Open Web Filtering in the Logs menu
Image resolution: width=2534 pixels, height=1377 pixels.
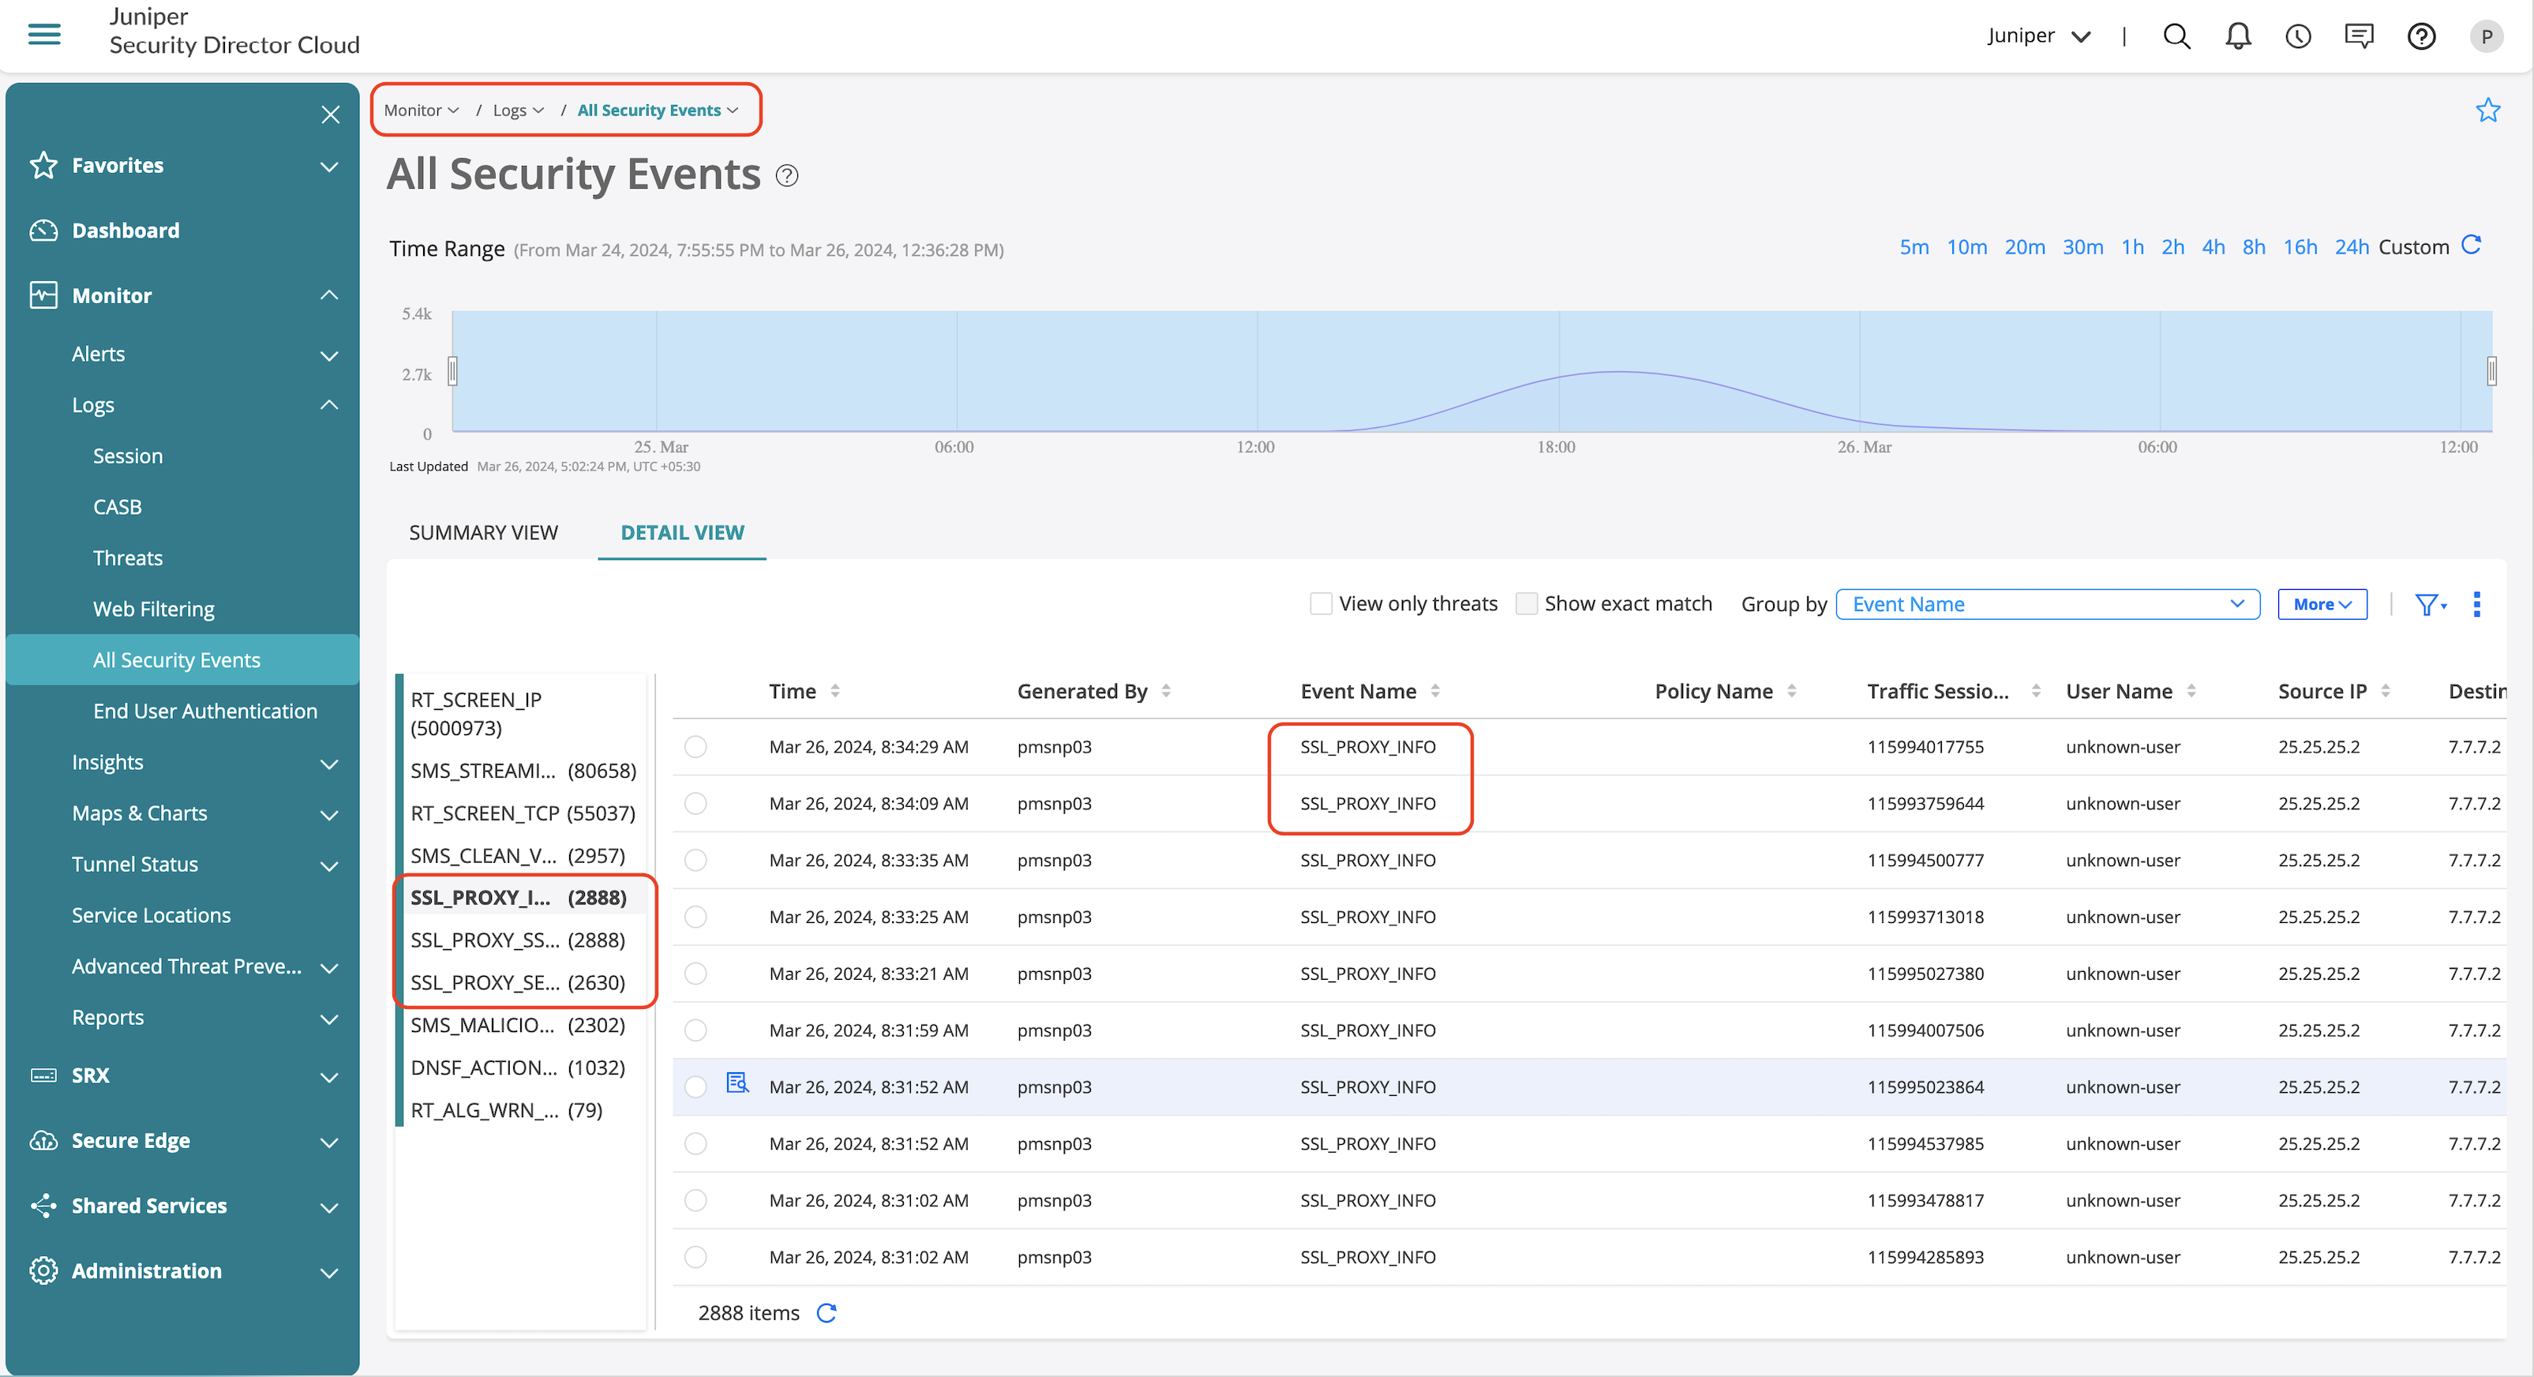click(x=153, y=609)
